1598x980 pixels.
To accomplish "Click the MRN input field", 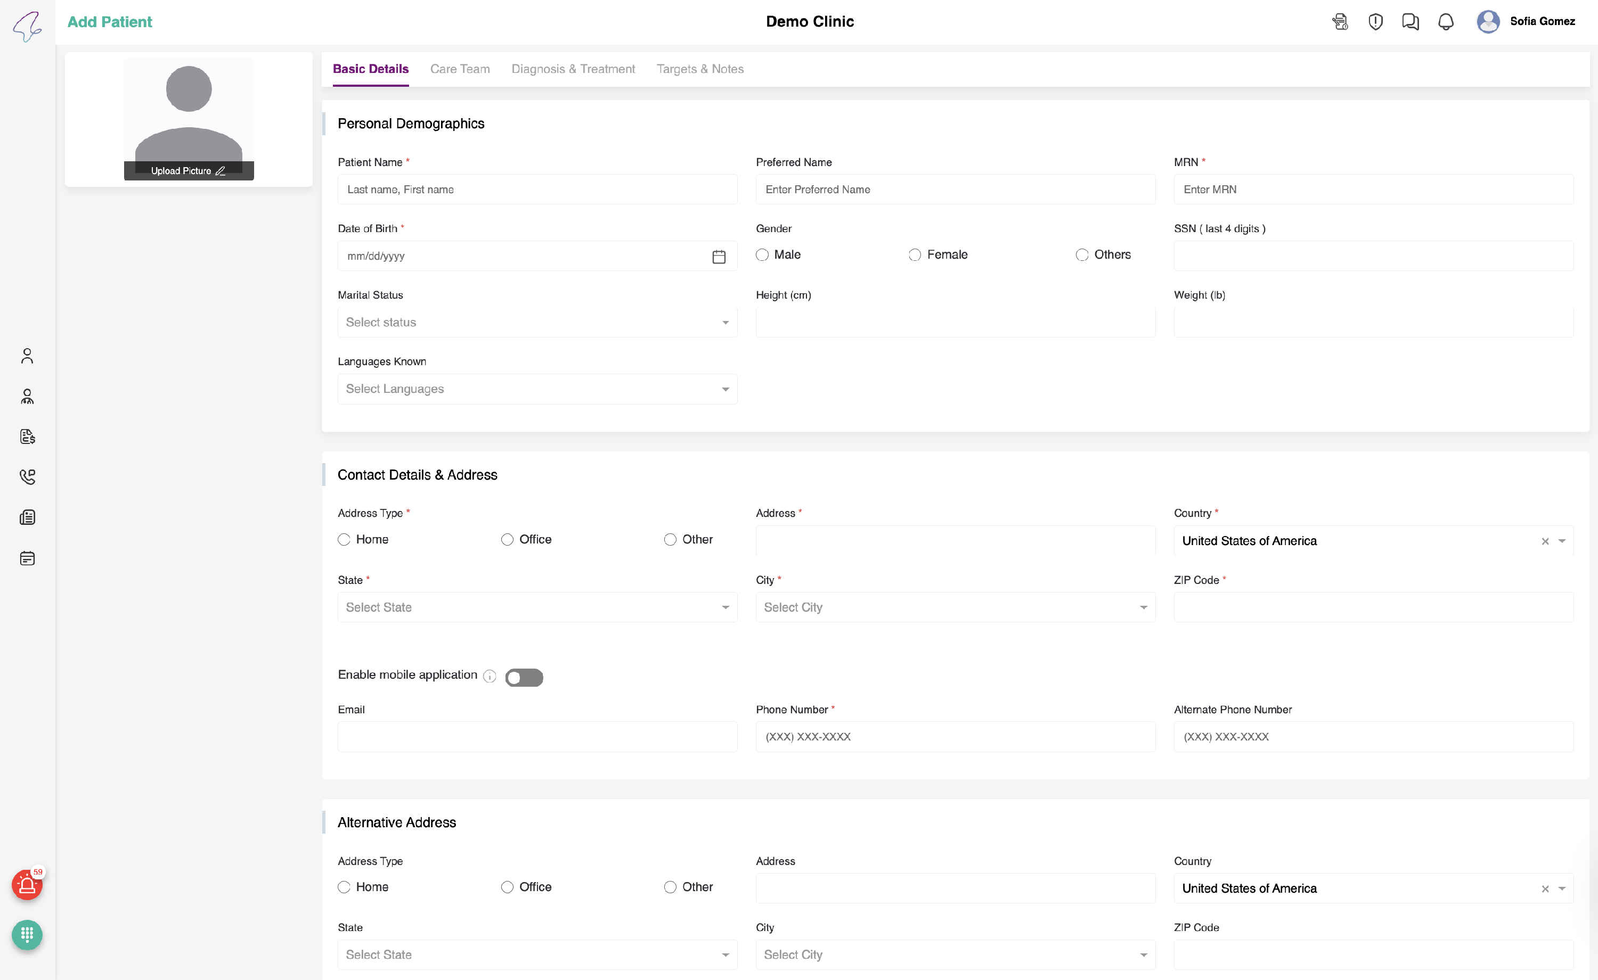I will 1373,190.
